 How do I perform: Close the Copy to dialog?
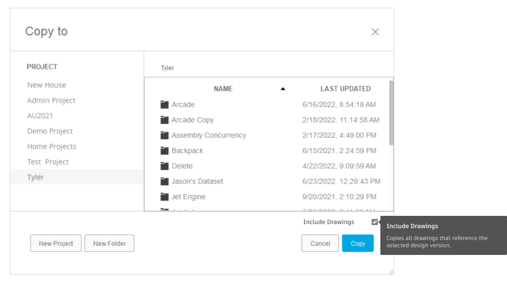[x=375, y=32]
